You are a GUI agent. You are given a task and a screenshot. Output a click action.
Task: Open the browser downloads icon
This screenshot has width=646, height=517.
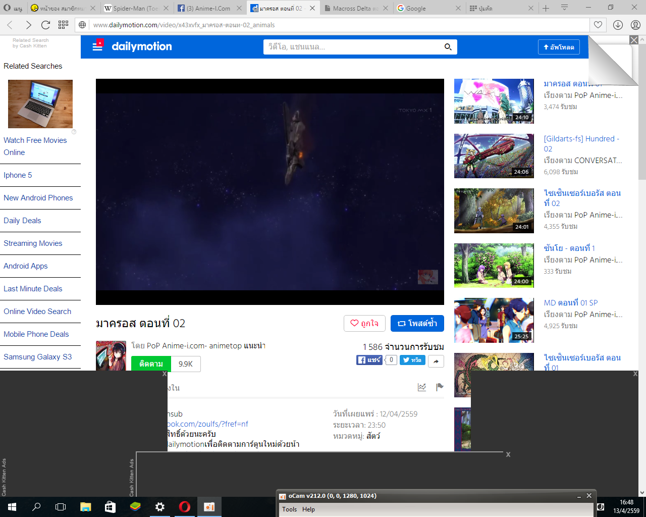[618, 25]
